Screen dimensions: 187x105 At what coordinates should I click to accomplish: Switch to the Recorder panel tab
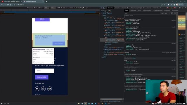tap(125, 8)
